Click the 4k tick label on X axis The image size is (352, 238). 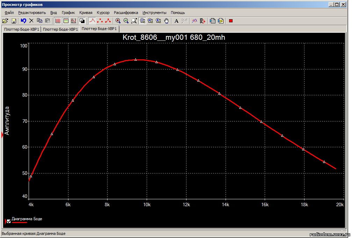[31, 204]
